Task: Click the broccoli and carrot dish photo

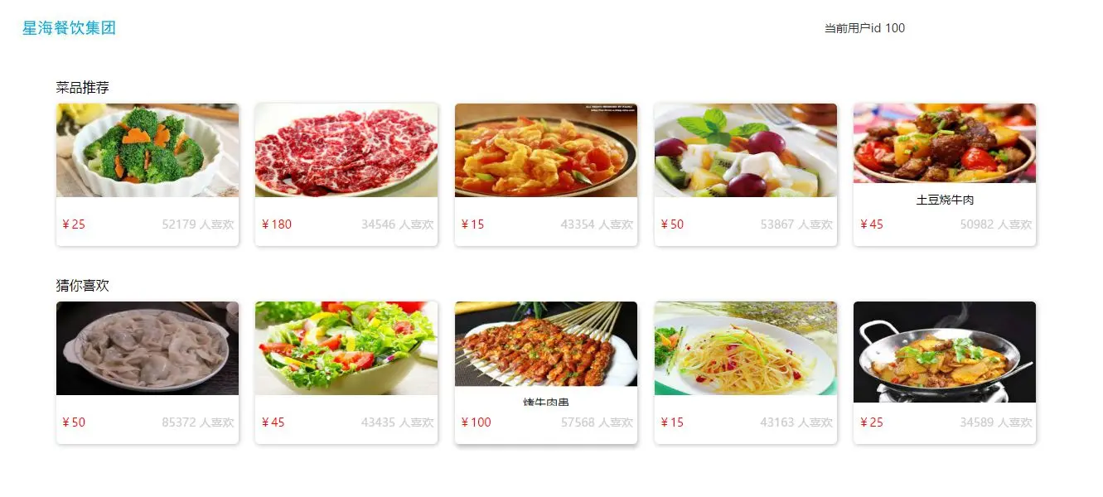Action: click(148, 150)
